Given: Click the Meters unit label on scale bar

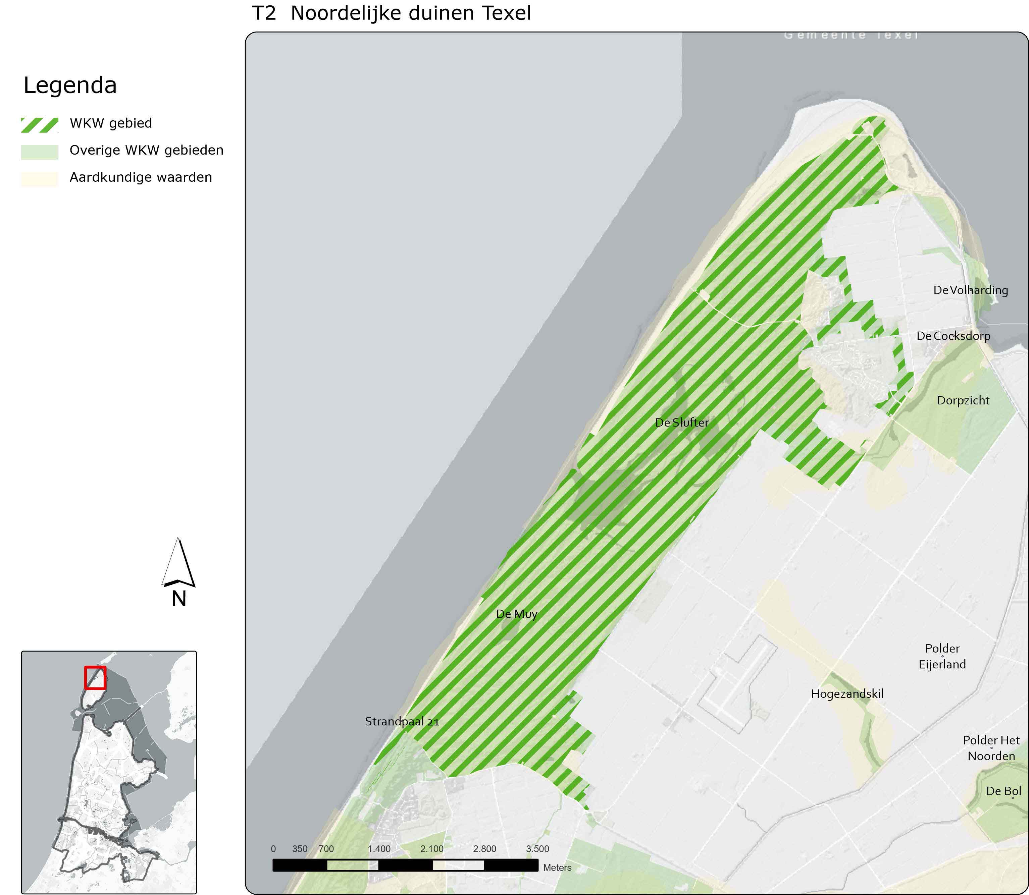Looking at the screenshot, I should (x=557, y=868).
